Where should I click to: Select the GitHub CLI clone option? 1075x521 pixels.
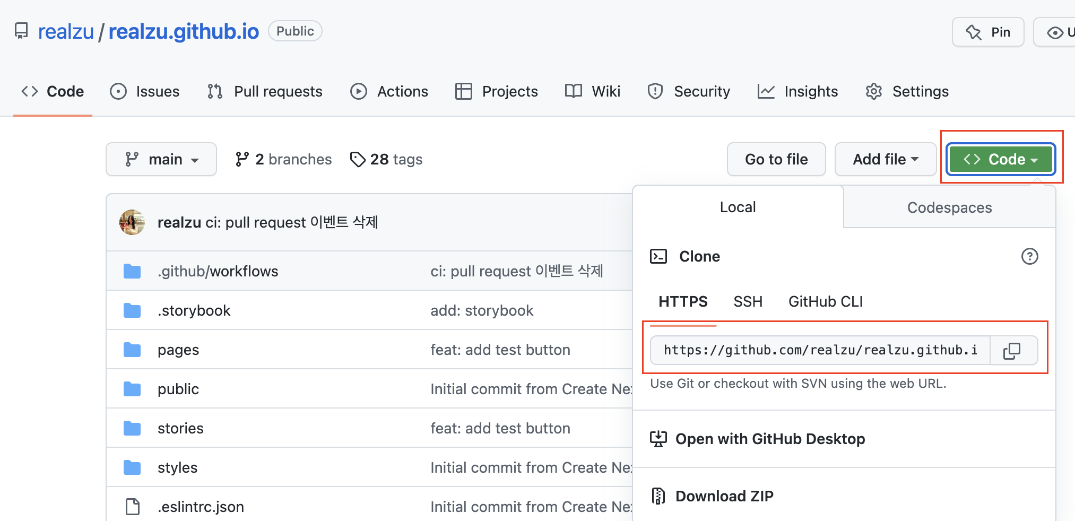coord(826,301)
